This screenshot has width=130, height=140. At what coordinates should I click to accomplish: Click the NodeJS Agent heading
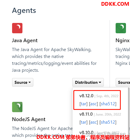pyautogui.click(x=29, y=119)
